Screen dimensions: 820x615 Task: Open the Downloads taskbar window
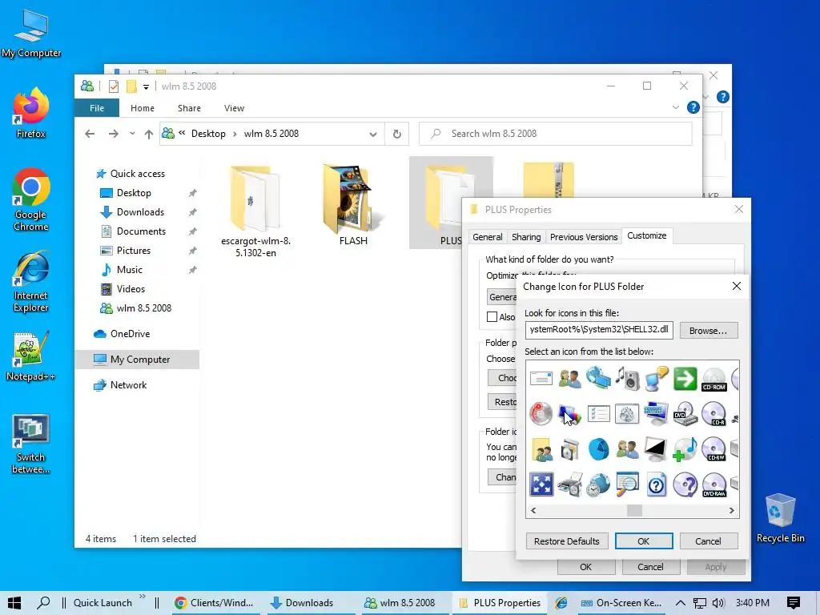point(309,603)
